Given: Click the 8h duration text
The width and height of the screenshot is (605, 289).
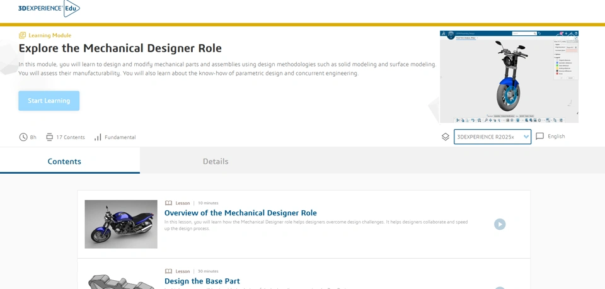Looking at the screenshot, I should click(33, 137).
